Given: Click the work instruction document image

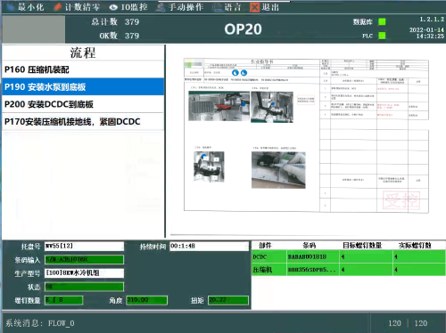Looking at the screenshot, I should click(x=306, y=135).
